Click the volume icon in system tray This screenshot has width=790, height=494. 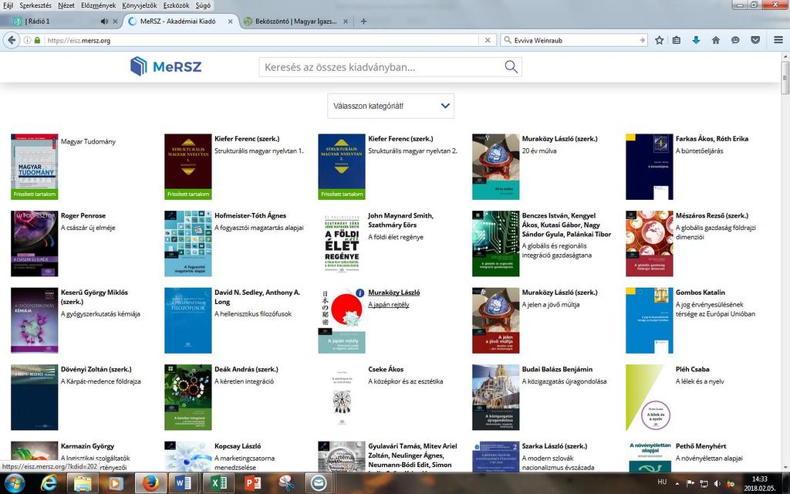717,483
